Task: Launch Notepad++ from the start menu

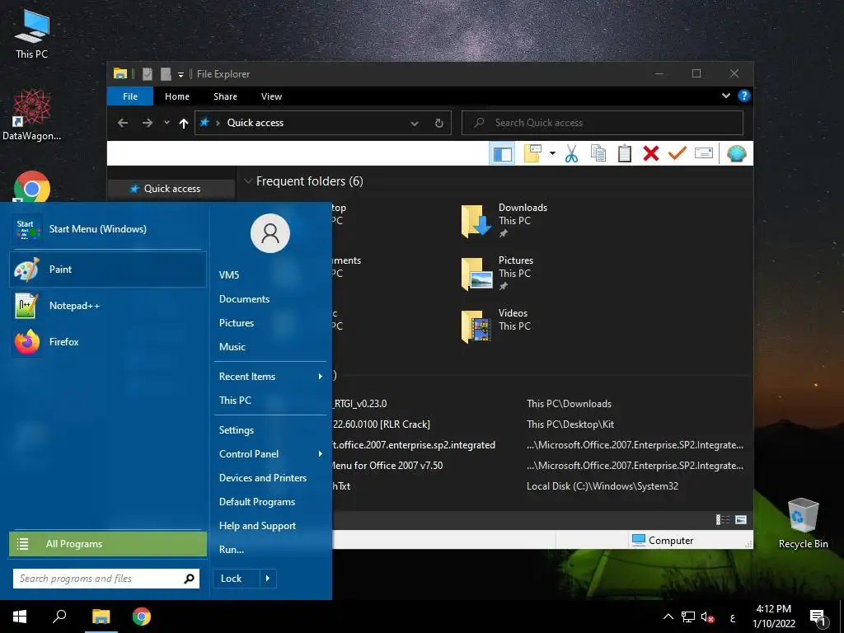Action: click(x=108, y=306)
